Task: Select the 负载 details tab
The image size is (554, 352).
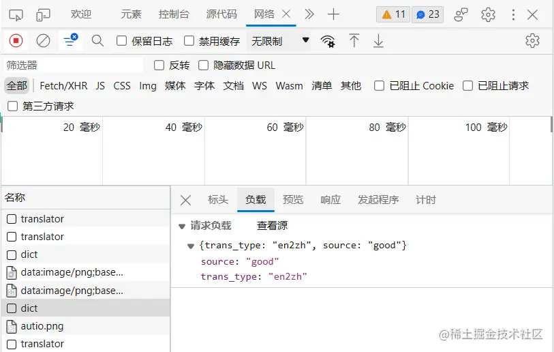Action: (256, 200)
